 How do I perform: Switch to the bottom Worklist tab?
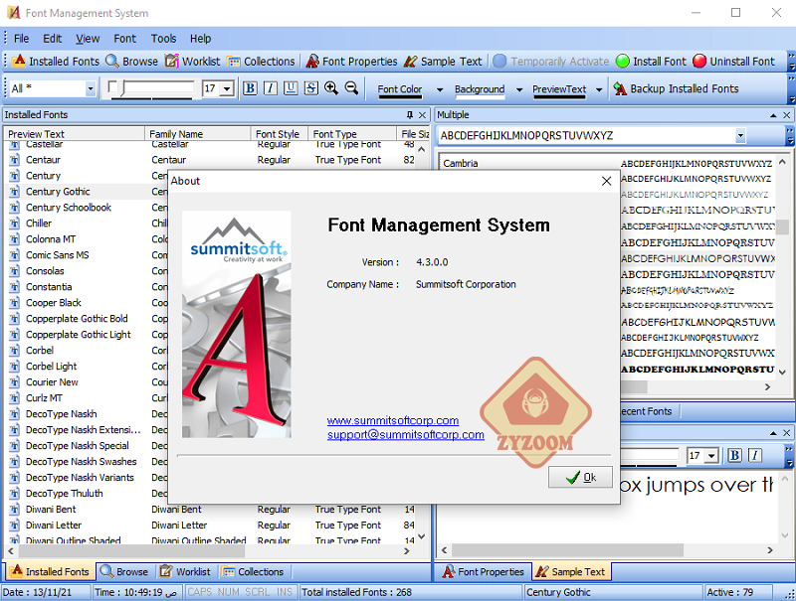185,571
